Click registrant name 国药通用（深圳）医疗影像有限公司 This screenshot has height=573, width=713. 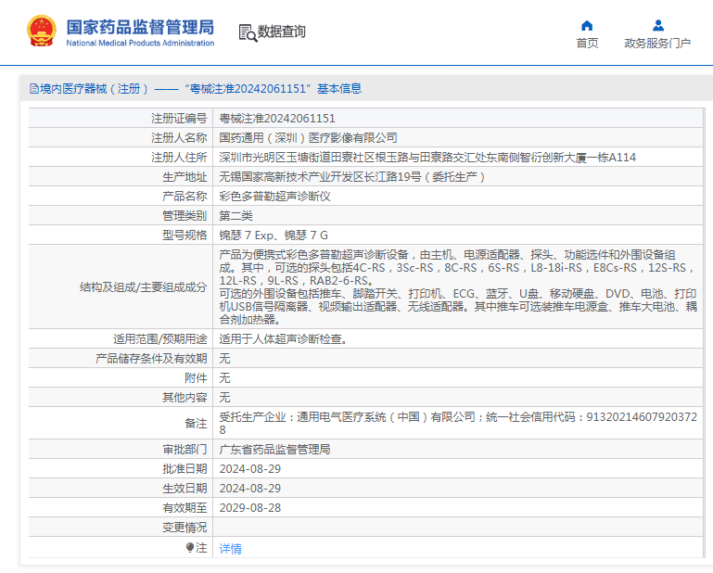[x=308, y=138]
